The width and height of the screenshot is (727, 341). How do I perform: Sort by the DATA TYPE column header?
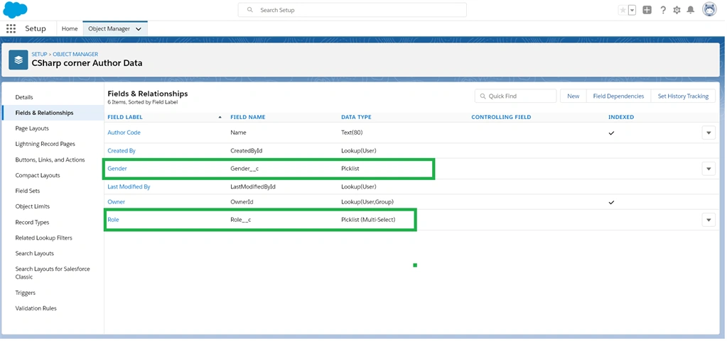click(x=356, y=117)
